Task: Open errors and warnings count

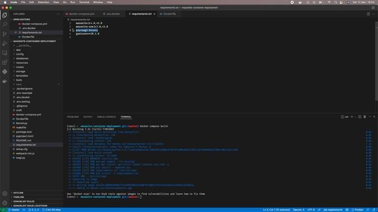Action: tap(34, 210)
